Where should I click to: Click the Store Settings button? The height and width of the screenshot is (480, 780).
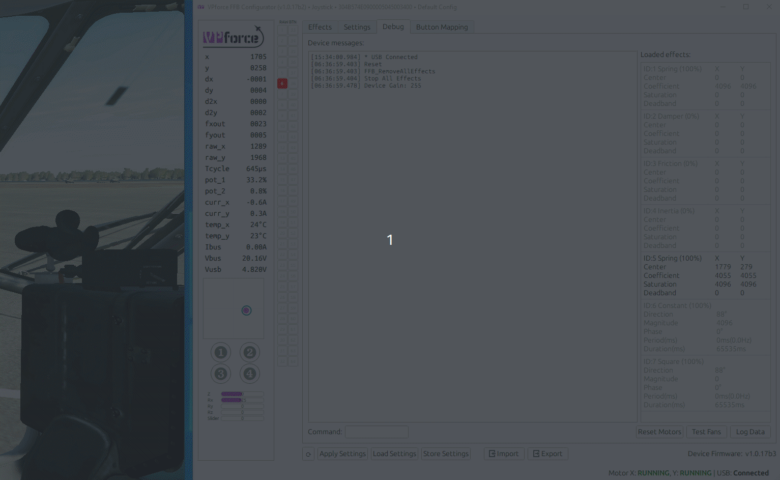click(x=446, y=454)
